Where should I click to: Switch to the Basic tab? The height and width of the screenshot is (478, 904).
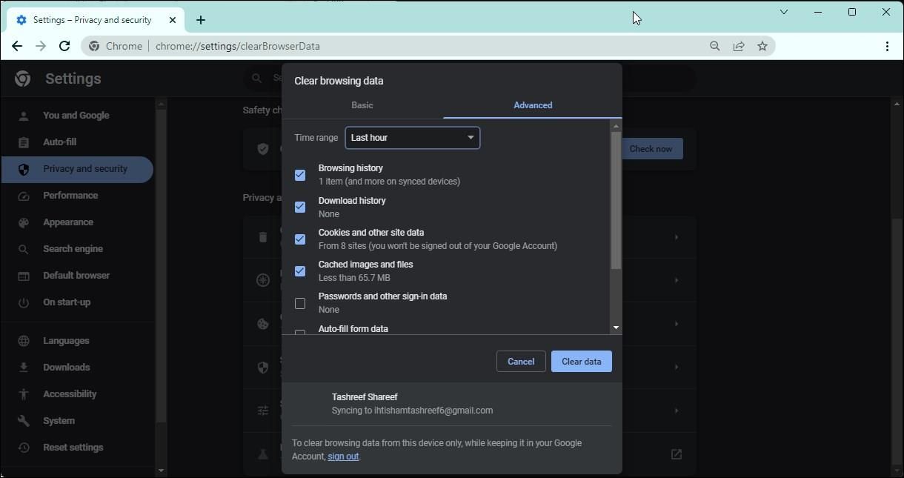362,105
